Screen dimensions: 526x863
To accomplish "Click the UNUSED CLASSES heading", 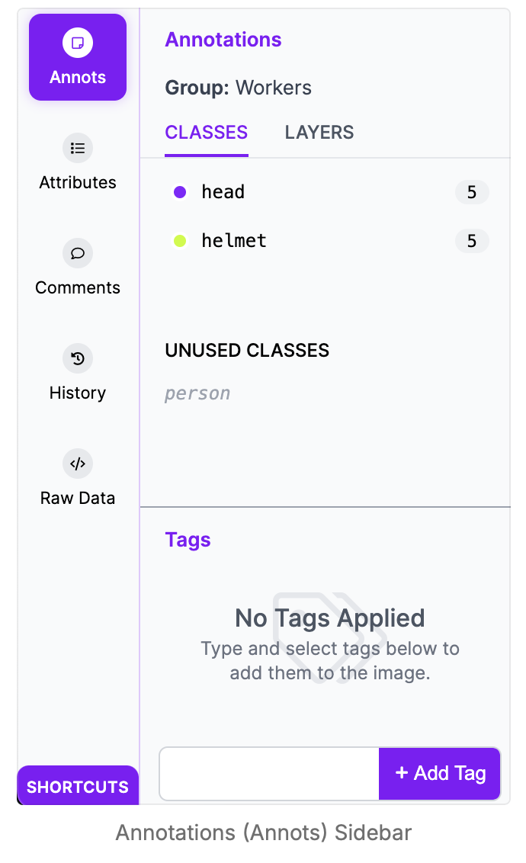I will point(247,351).
